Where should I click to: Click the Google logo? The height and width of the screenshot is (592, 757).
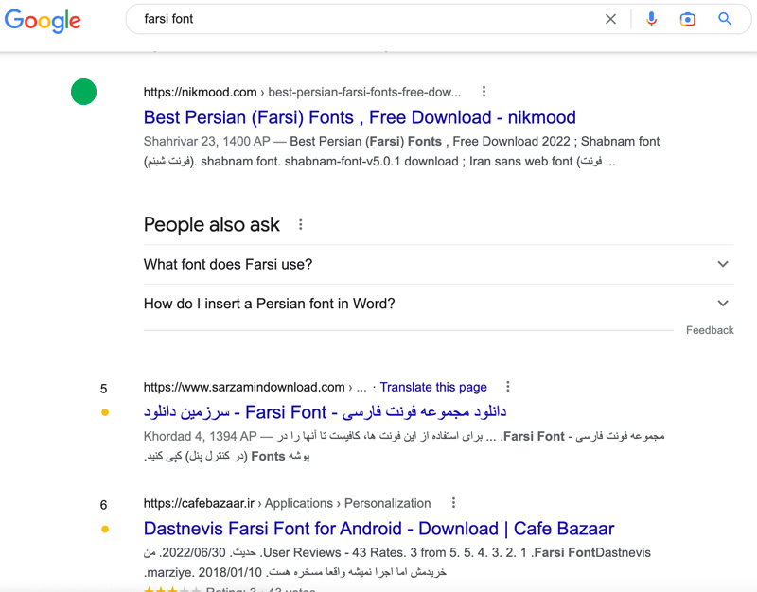click(43, 21)
